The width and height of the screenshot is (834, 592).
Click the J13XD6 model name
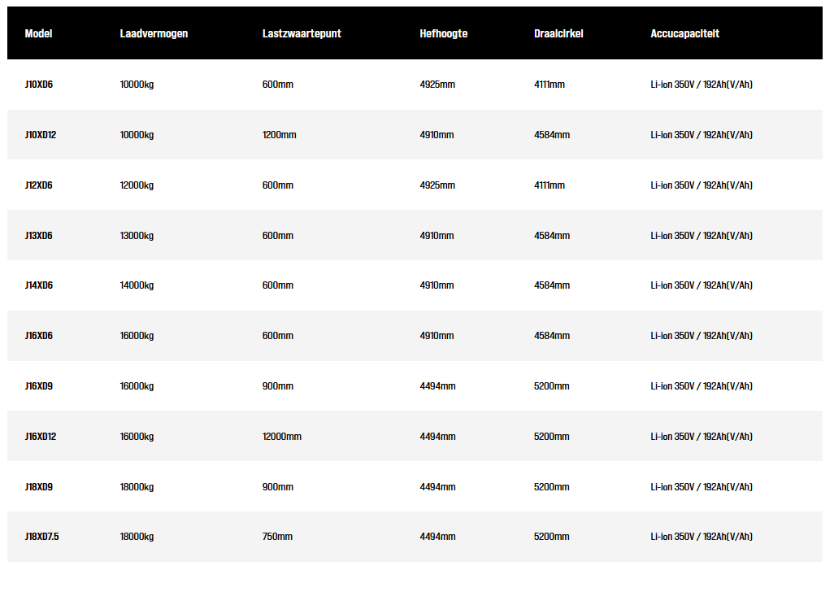pos(39,236)
